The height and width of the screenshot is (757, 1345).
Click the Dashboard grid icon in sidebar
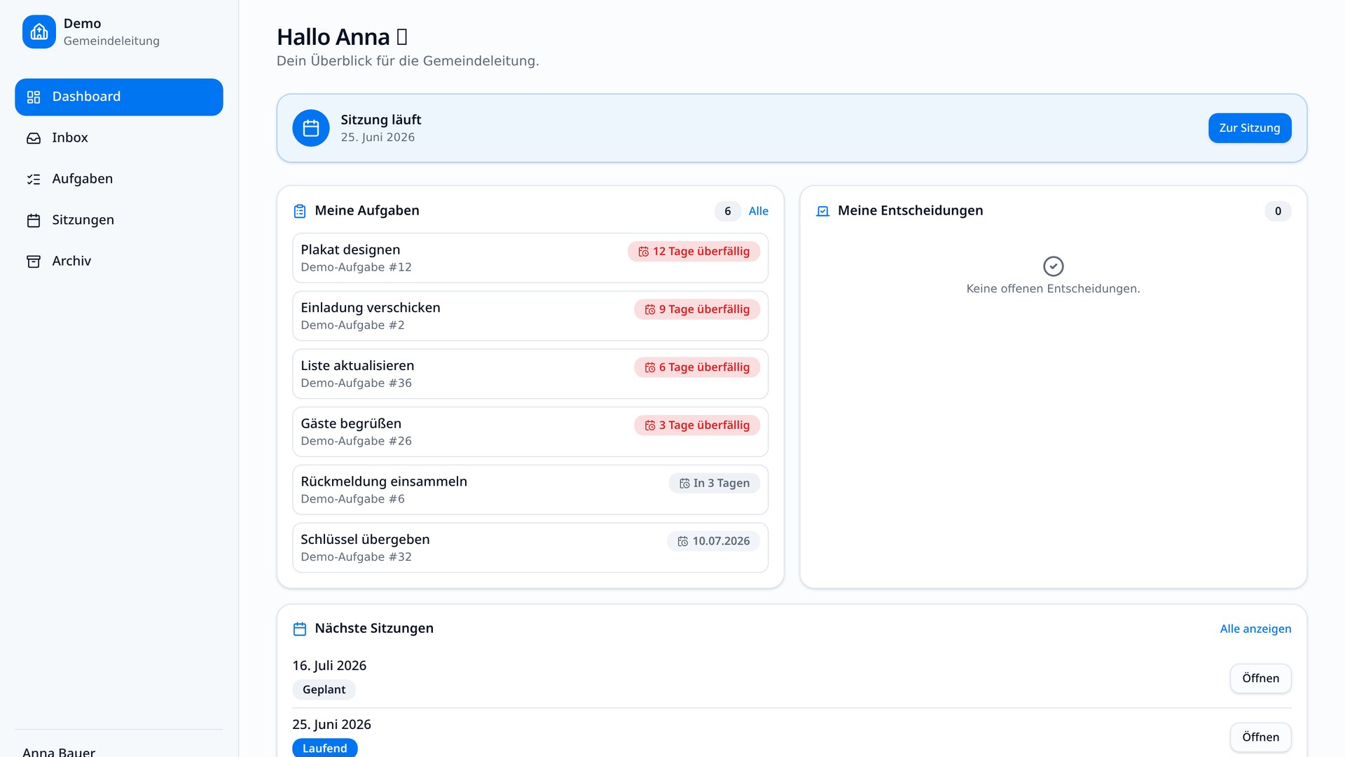coord(34,97)
